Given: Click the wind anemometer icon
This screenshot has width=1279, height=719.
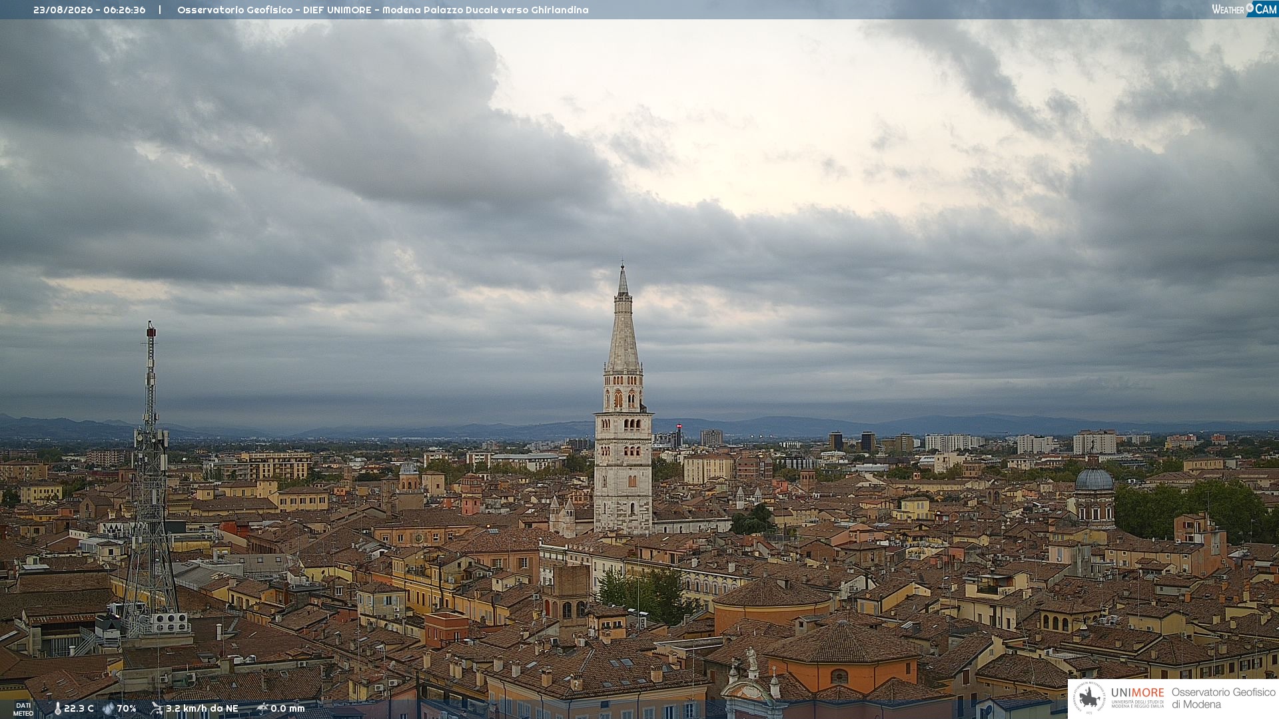Looking at the screenshot, I should click(x=157, y=708).
